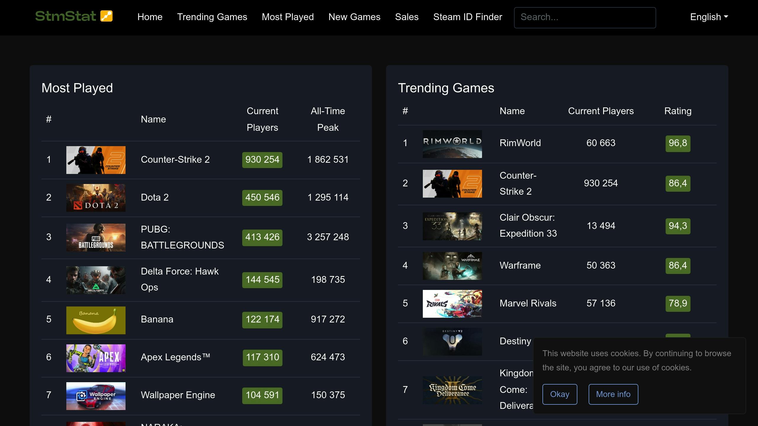Click the 144 545 player badge
Image resolution: width=758 pixels, height=426 pixels.
(262, 280)
